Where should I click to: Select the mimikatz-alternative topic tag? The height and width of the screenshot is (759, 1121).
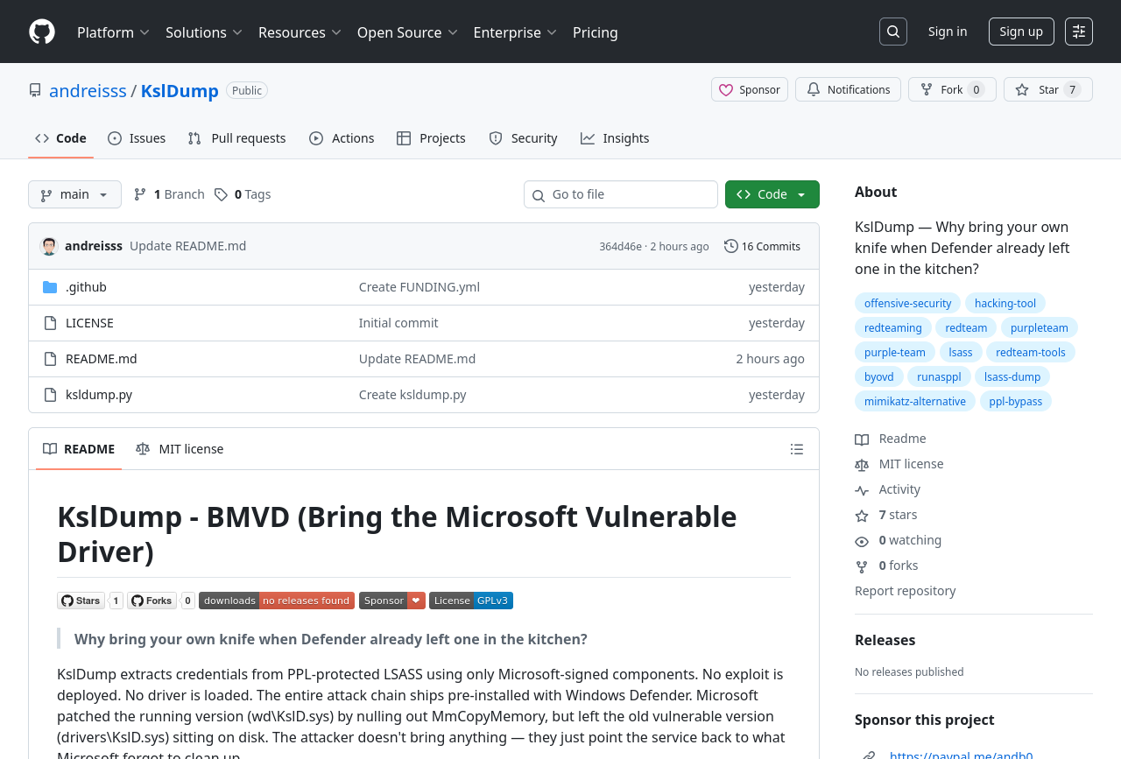(x=914, y=401)
